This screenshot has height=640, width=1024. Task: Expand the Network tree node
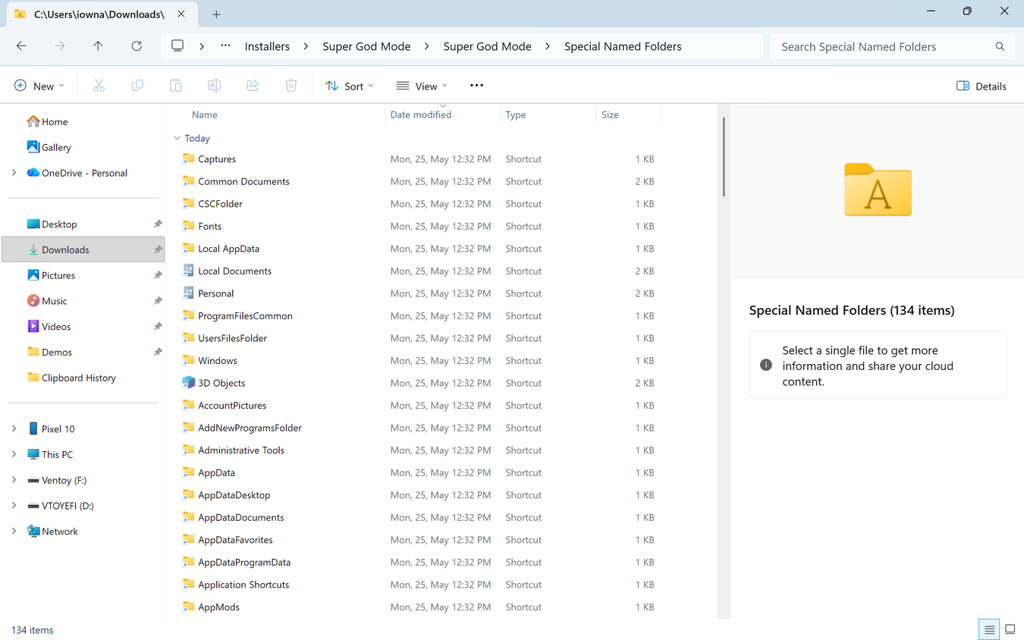[14, 532]
